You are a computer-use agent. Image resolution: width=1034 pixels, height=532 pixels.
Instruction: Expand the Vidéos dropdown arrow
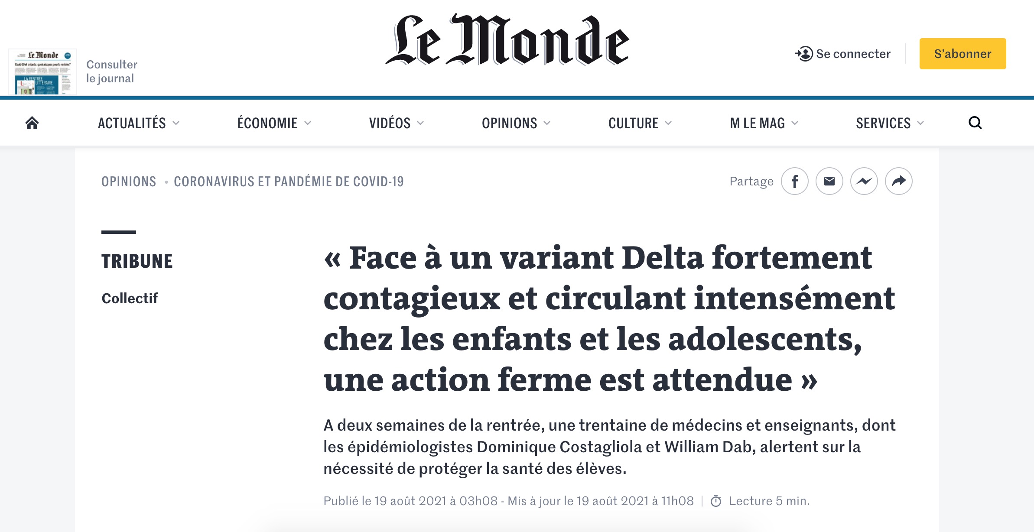[420, 123]
